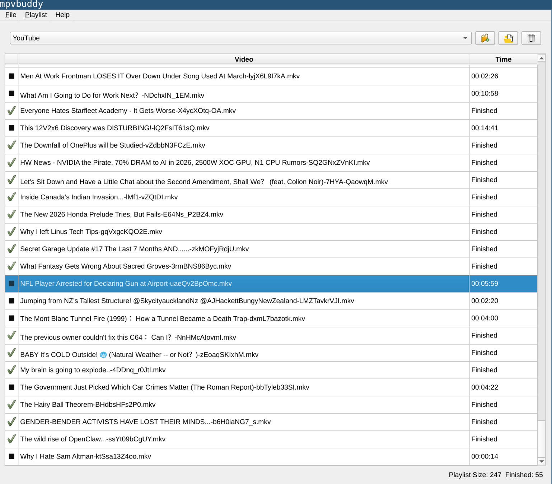The width and height of the screenshot is (552, 484).
Task: Click the add folder icon with green plus
Action: tap(485, 38)
